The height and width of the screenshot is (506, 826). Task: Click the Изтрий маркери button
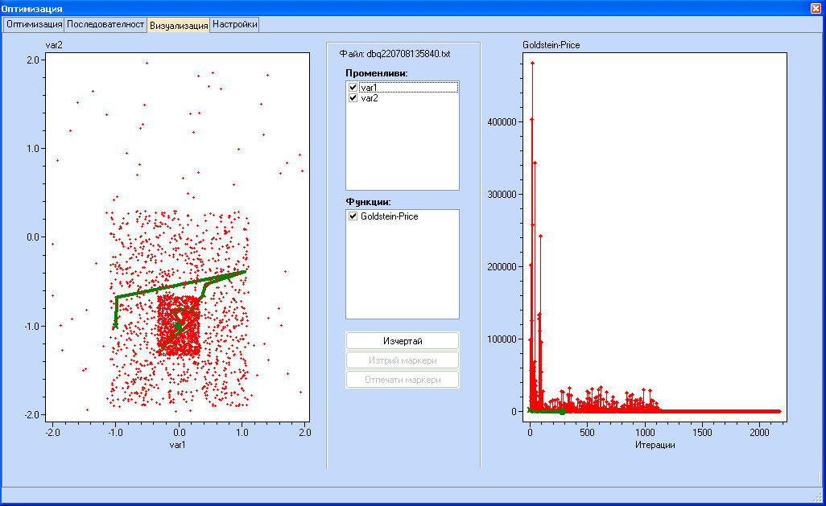coord(403,360)
